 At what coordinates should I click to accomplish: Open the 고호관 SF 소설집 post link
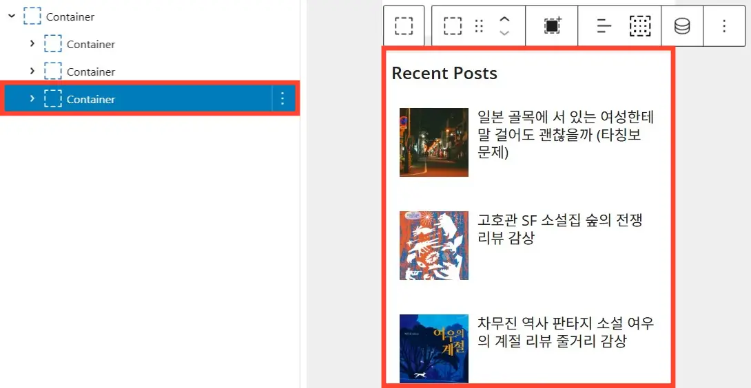[x=559, y=228]
